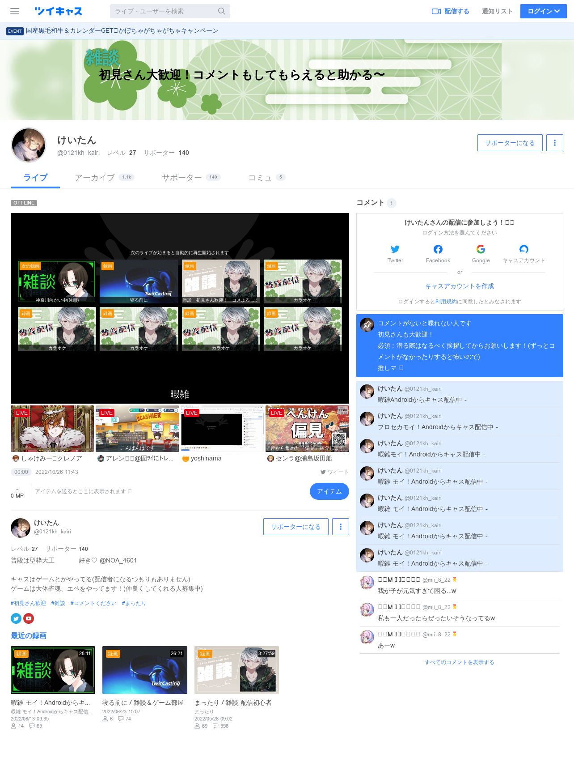Screen dimensions: 574x767
Task: Click the Cas account login icon
Action: click(x=524, y=249)
